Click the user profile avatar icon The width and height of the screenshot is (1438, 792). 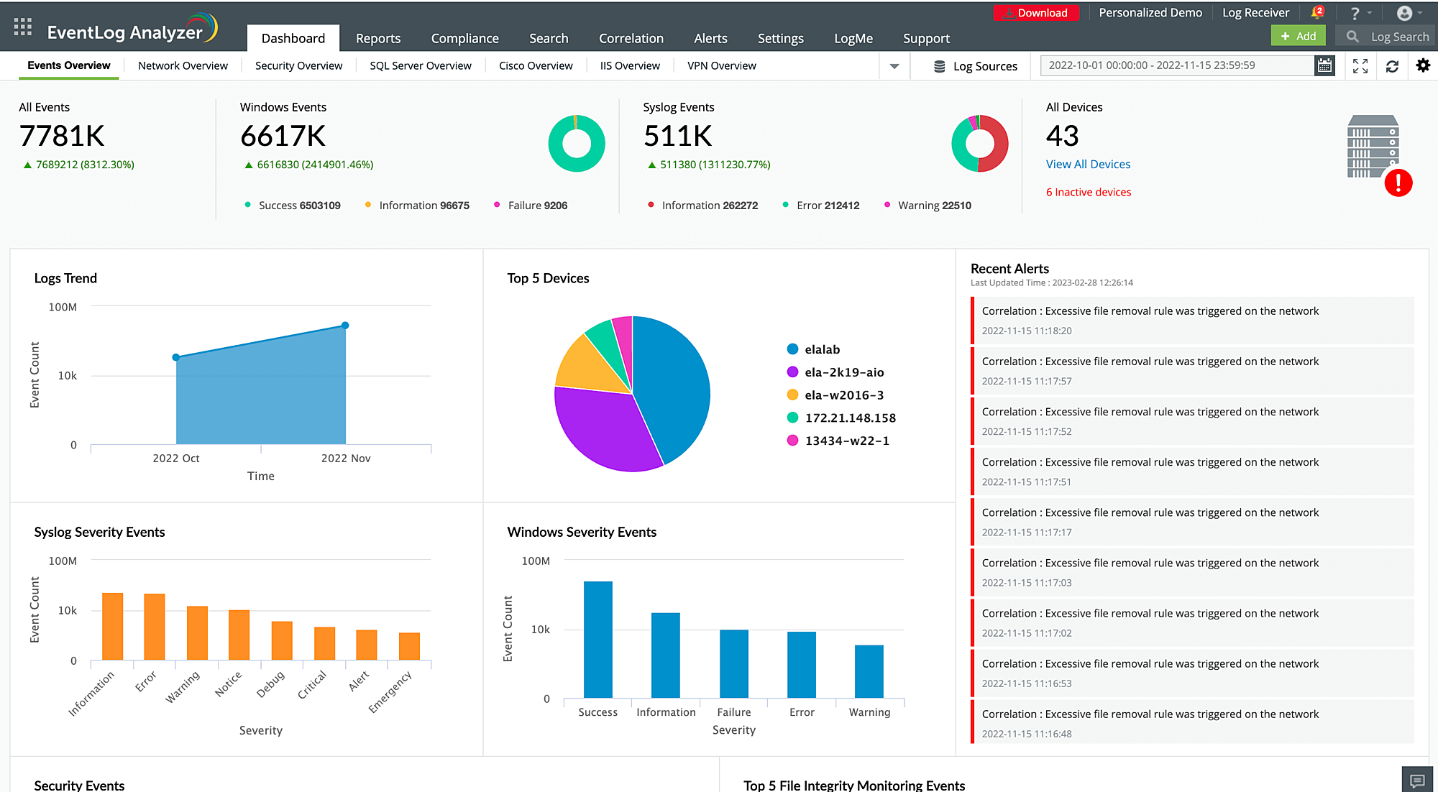1404,13
